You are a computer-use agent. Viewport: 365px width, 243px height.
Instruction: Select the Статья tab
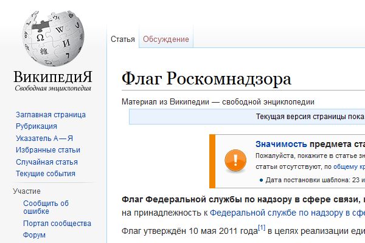[122, 39]
